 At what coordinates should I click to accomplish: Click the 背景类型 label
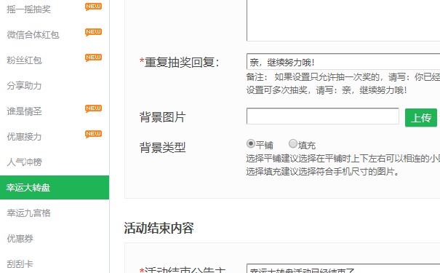(x=162, y=147)
